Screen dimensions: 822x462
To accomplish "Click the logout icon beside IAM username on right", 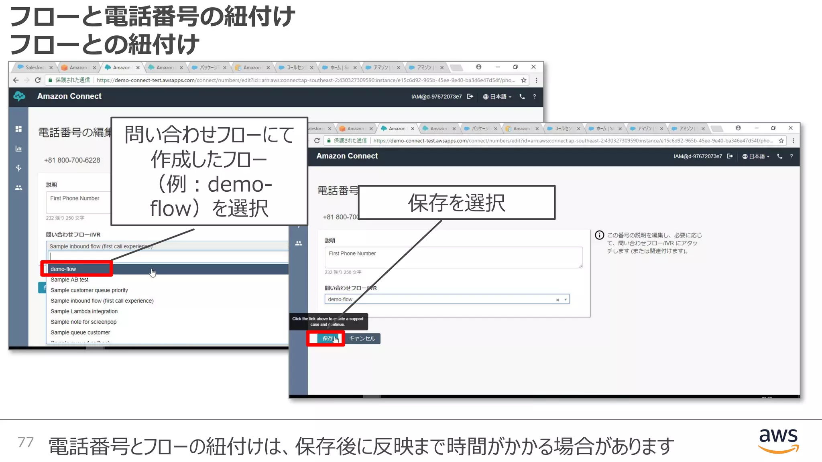I will (x=730, y=156).
